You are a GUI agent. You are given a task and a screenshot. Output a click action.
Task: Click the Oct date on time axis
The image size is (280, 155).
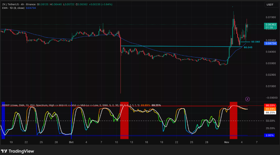pyautogui.click(x=71, y=142)
